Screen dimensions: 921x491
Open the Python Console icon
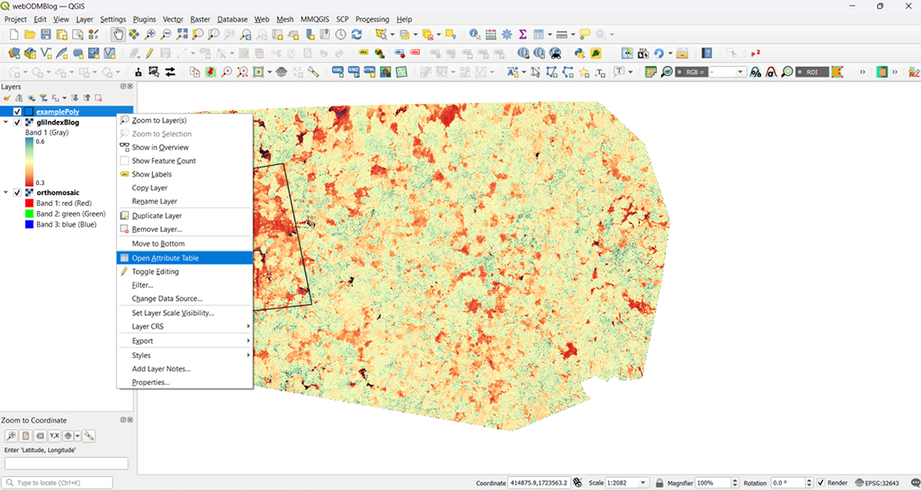pyautogui.click(x=579, y=53)
